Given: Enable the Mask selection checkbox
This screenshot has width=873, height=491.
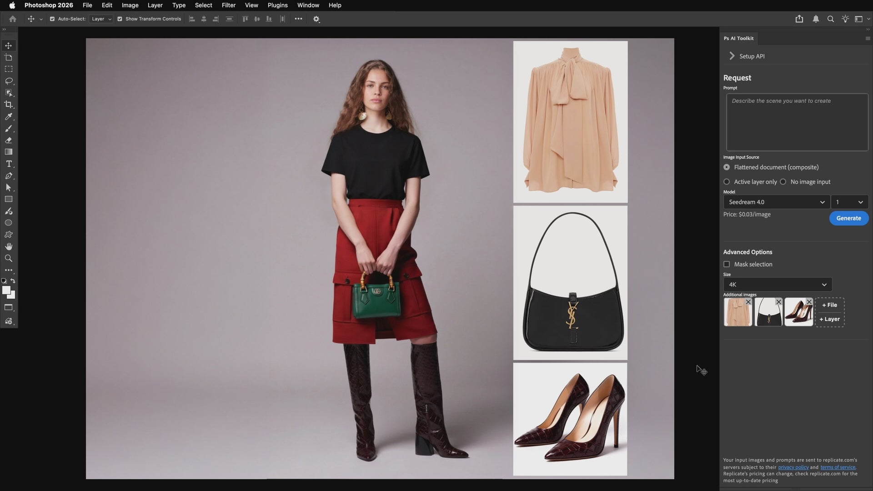Looking at the screenshot, I should click(x=727, y=264).
